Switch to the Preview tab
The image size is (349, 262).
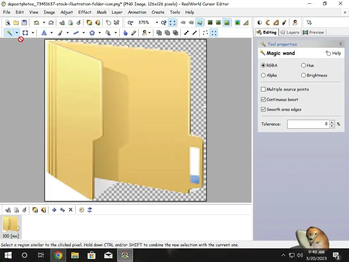coord(314,32)
